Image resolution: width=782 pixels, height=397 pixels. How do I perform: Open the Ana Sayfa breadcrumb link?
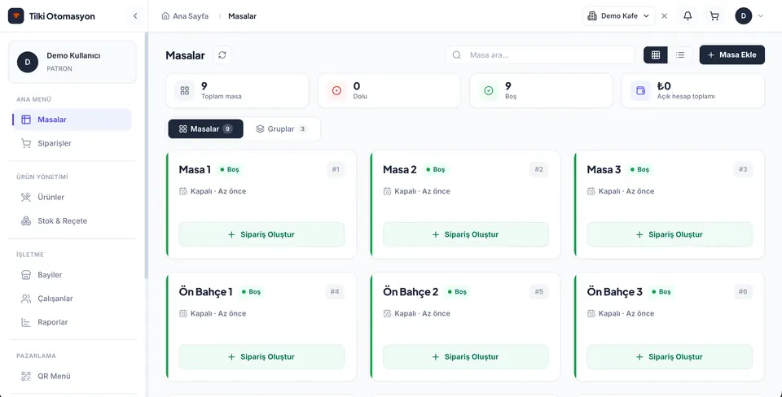191,16
